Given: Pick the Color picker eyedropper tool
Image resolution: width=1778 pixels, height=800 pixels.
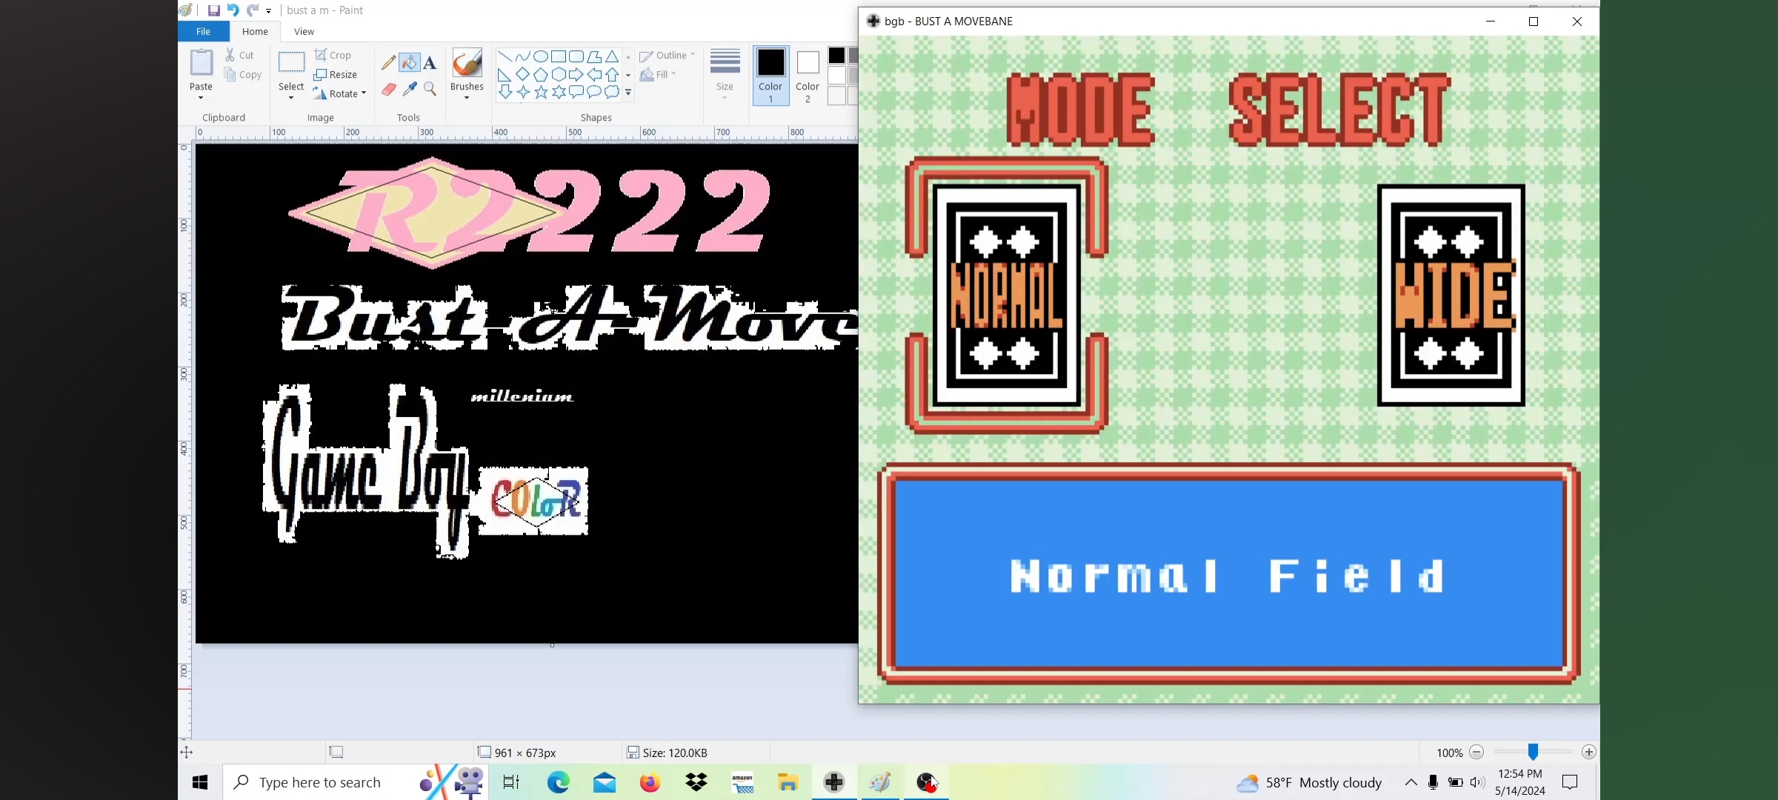Looking at the screenshot, I should [x=410, y=90].
